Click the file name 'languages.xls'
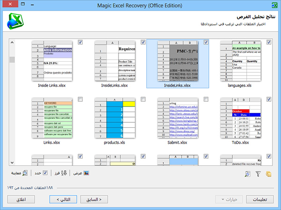 (x=240, y=85)
